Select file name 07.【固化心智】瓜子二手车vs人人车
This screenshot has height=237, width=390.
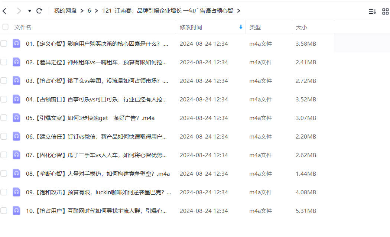(96, 155)
